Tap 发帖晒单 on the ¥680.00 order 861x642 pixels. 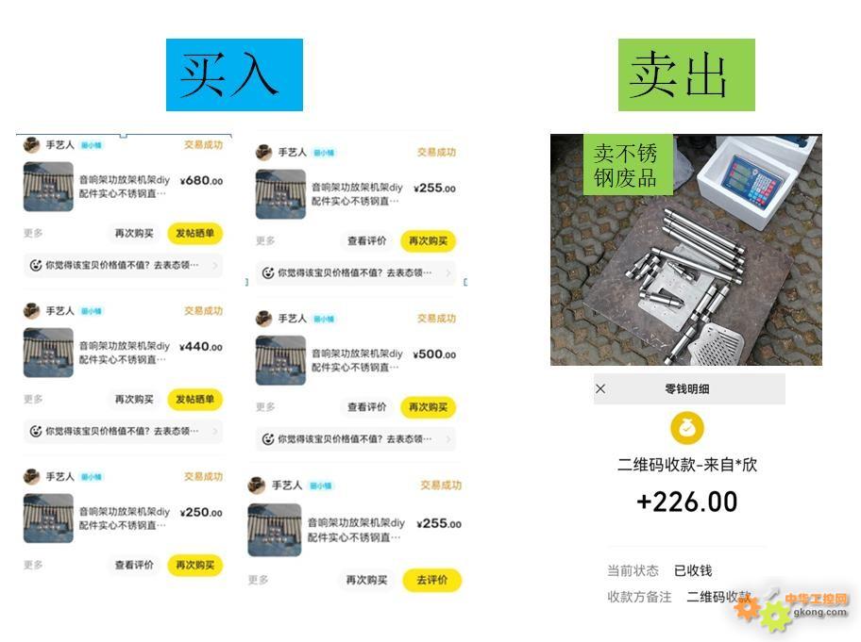click(x=194, y=234)
